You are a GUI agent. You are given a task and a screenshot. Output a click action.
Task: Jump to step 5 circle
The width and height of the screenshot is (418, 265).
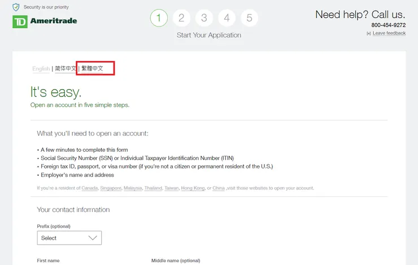pyautogui.click(x=249, y=18)
